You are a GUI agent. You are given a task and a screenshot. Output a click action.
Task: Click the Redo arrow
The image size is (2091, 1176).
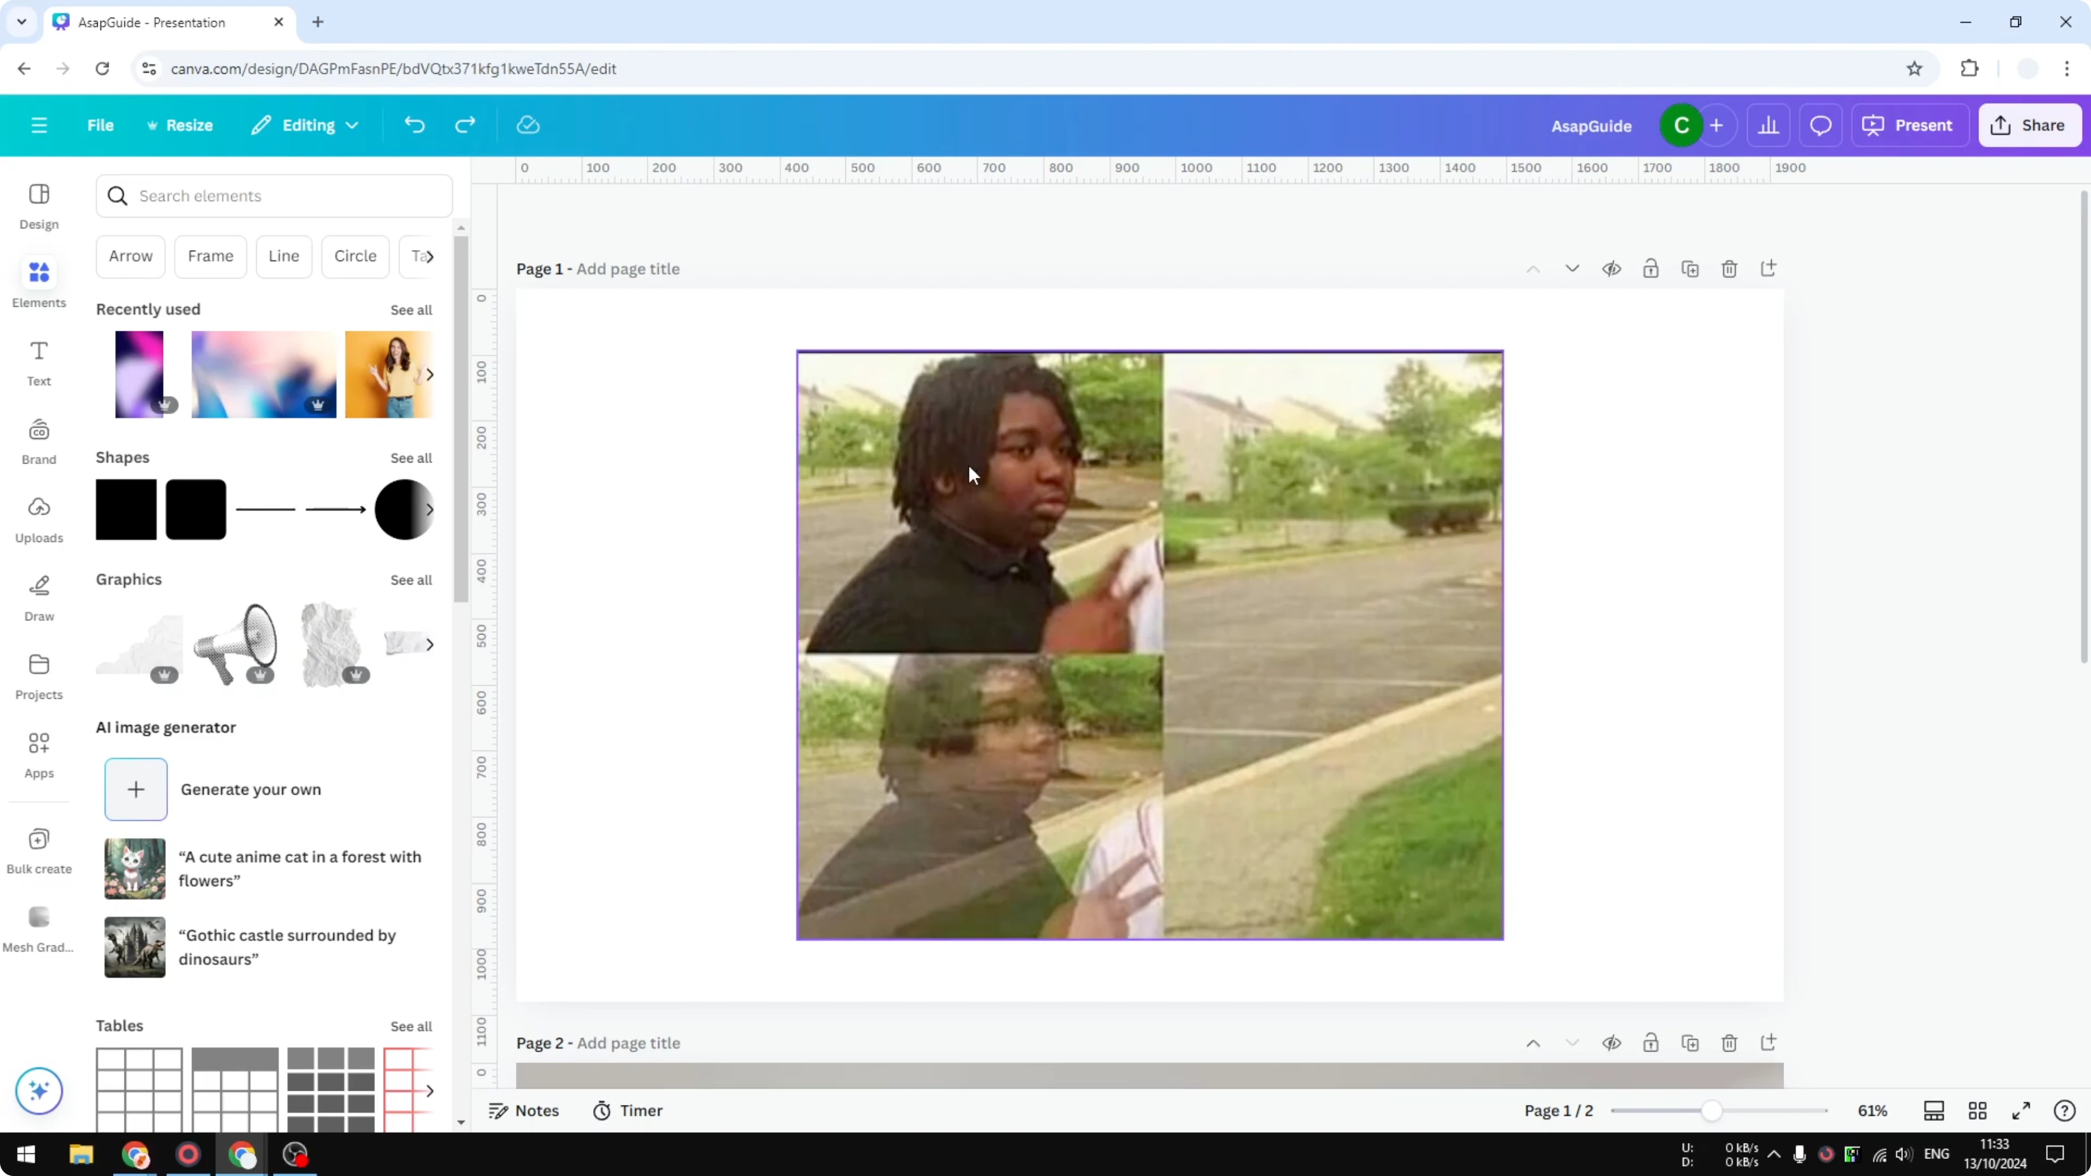tap(465, 125)
